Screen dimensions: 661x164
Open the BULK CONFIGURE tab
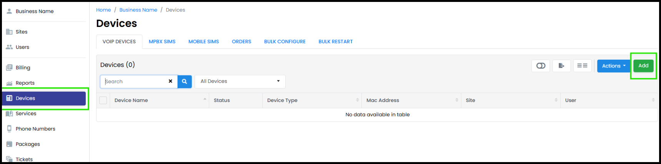[x=285, y=42]
